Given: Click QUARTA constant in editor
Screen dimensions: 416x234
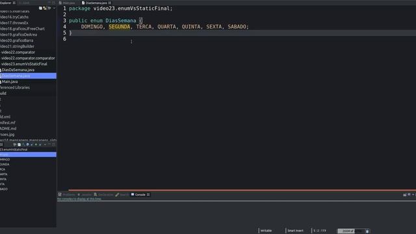Looking at the screenshot, I should pyautogui.click(x=166, y=27).
